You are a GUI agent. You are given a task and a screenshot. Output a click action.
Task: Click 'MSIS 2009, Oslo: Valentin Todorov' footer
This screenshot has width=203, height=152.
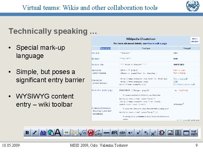99,145
